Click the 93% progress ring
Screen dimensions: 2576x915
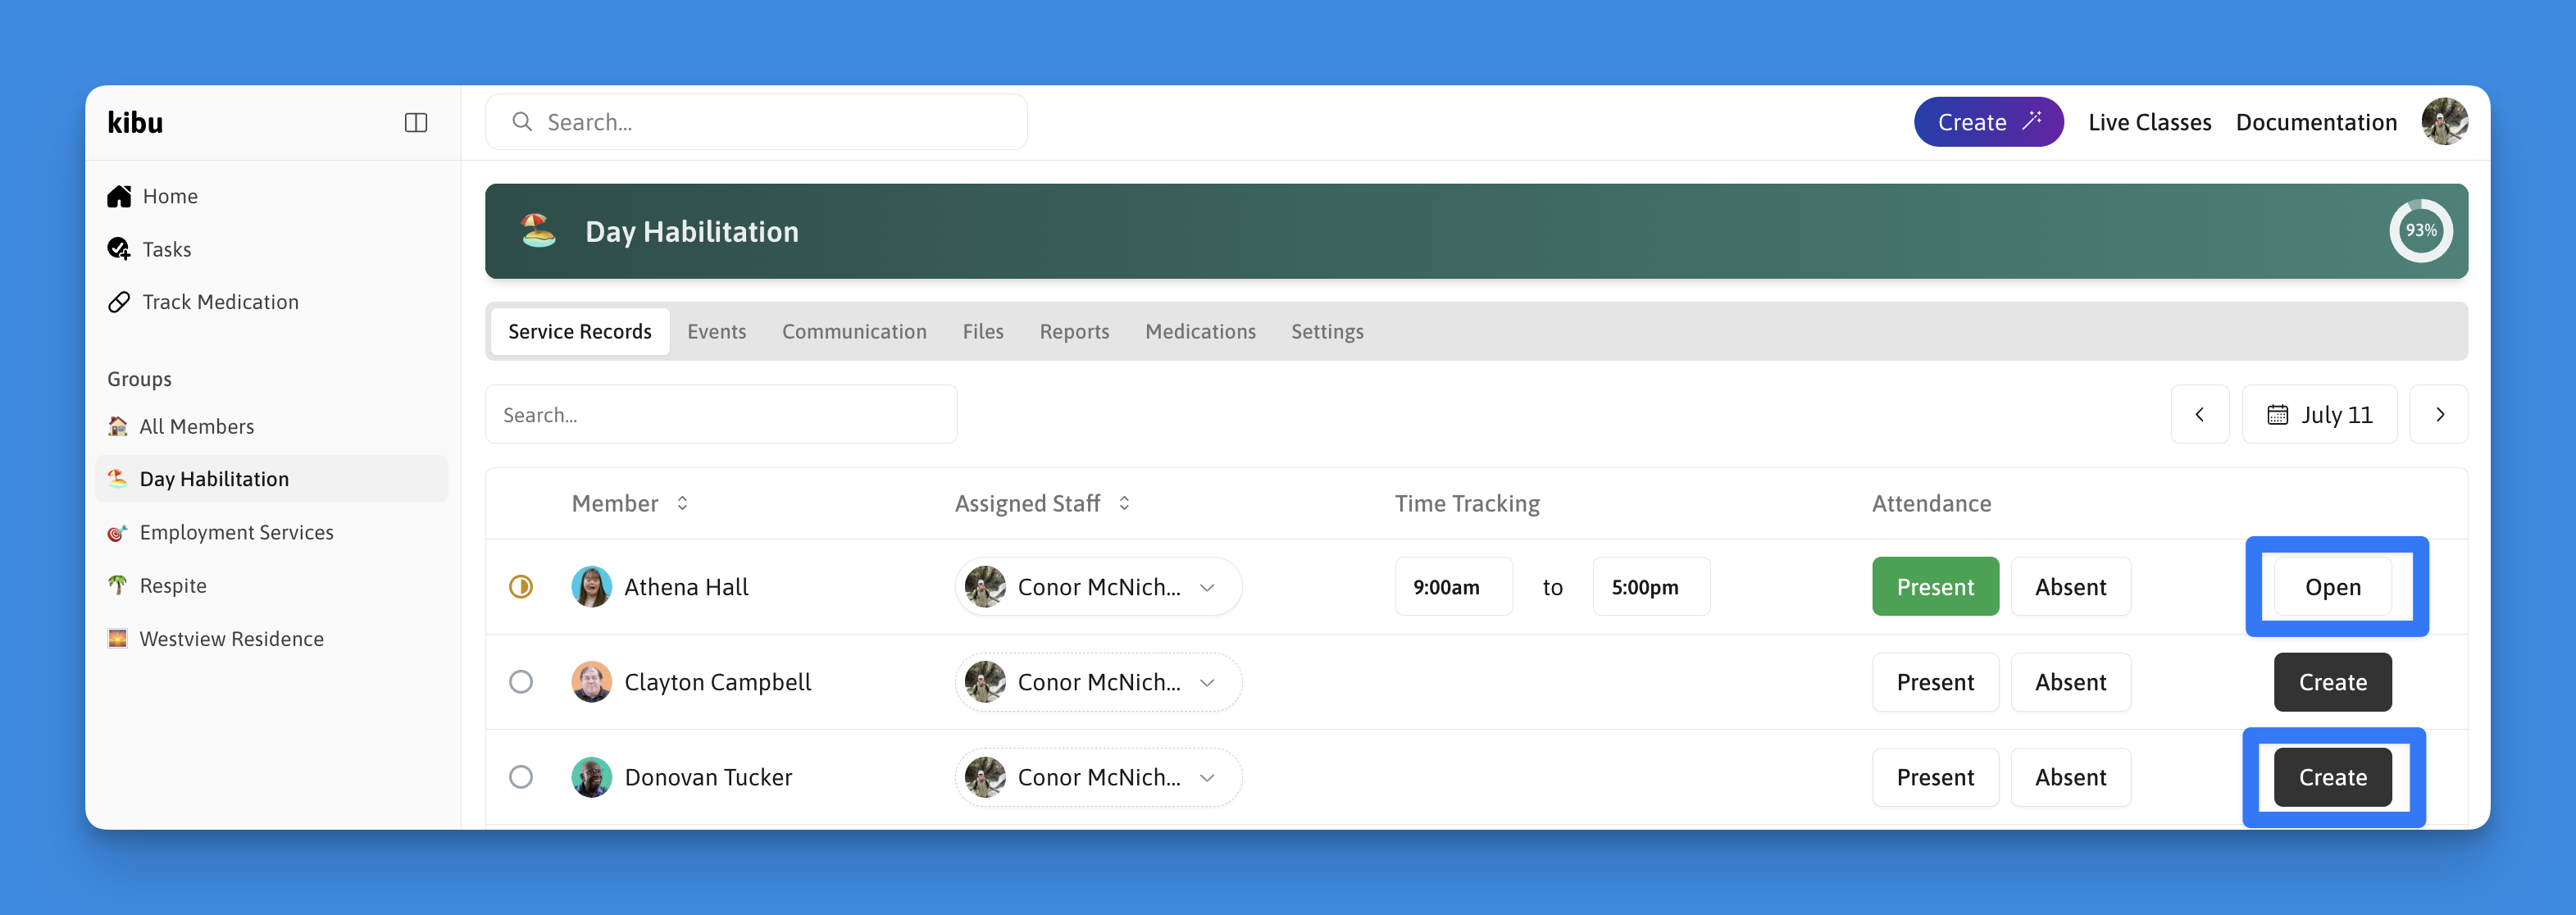(x=2420, y=230)
